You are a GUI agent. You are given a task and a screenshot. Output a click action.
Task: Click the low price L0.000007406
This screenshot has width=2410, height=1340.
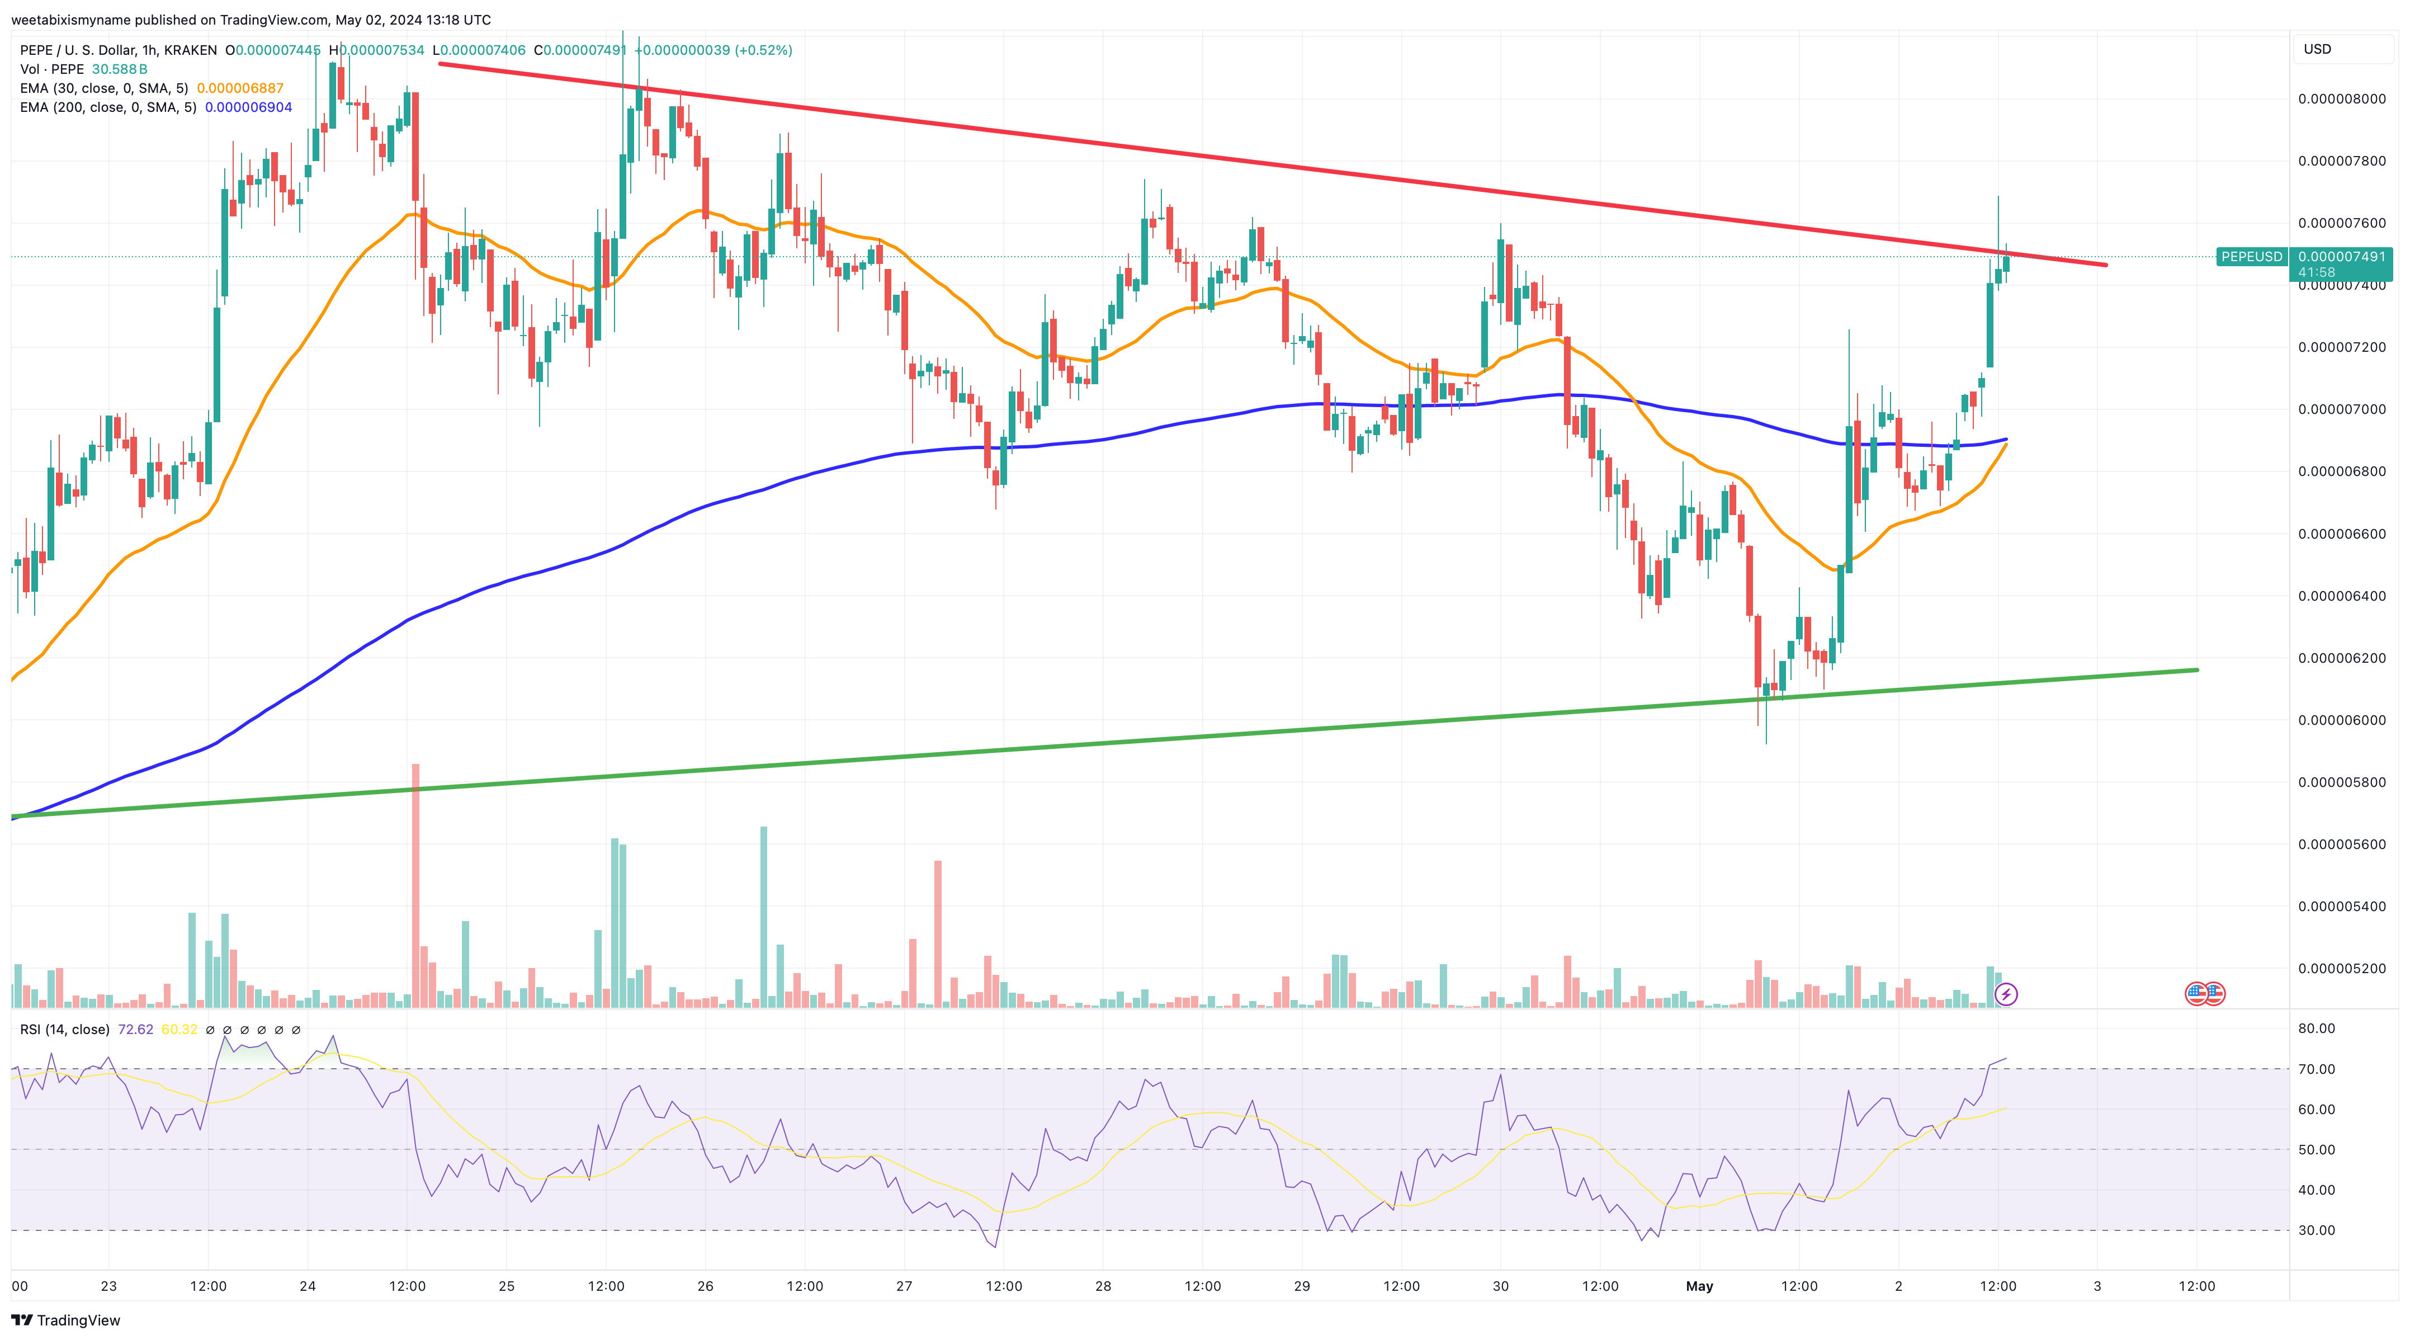[x=479, y=50]
